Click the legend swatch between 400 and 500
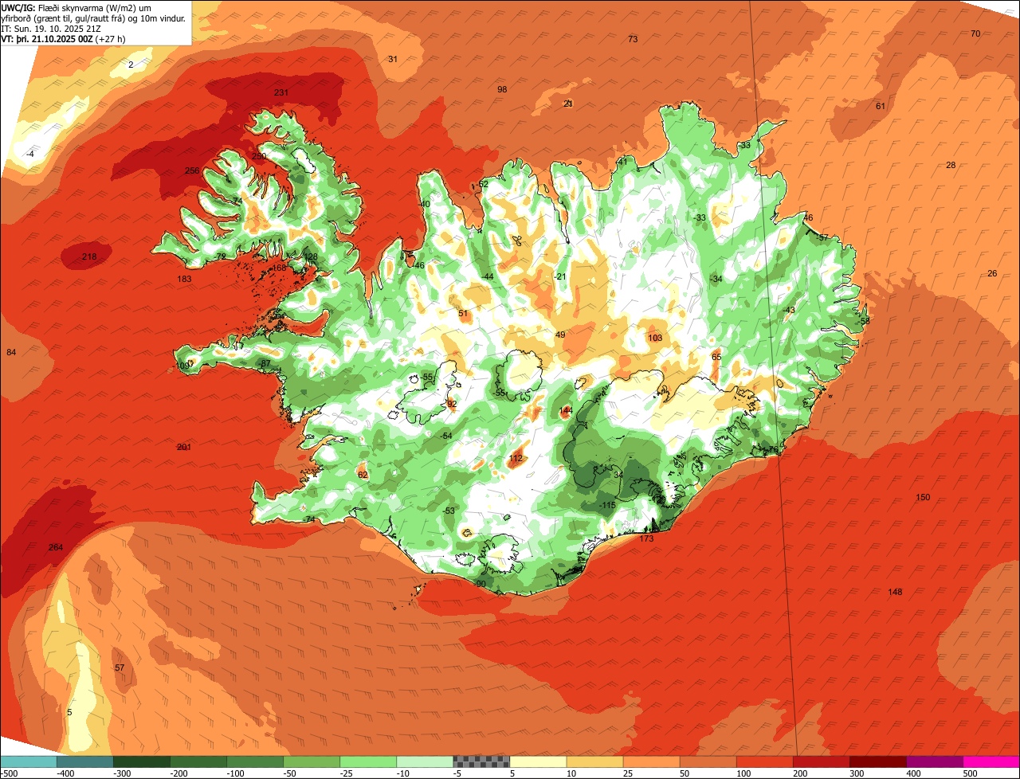The height and width of the screenshot is (779, 1020). point(934,761)
